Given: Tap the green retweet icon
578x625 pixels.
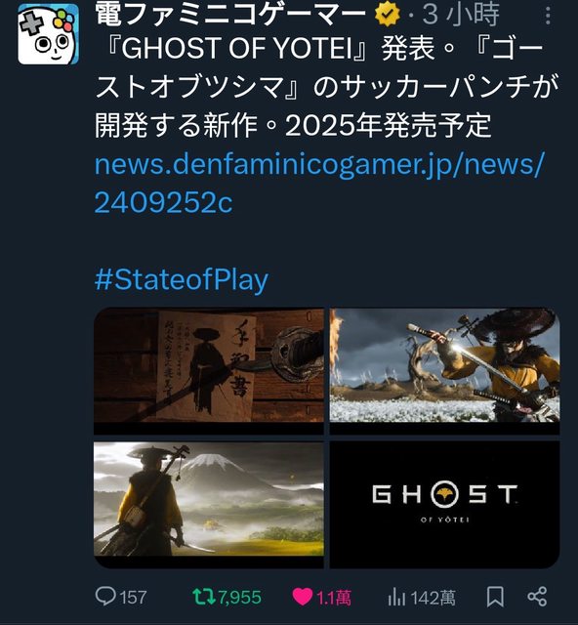Looking at the screenshot, I should pos(204,597).
